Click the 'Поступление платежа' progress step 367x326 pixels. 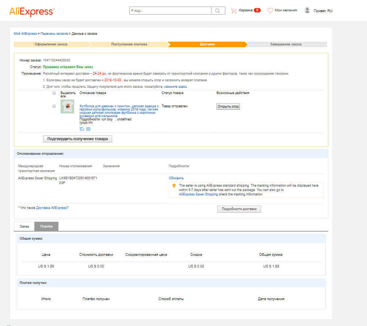click(129, 44)
